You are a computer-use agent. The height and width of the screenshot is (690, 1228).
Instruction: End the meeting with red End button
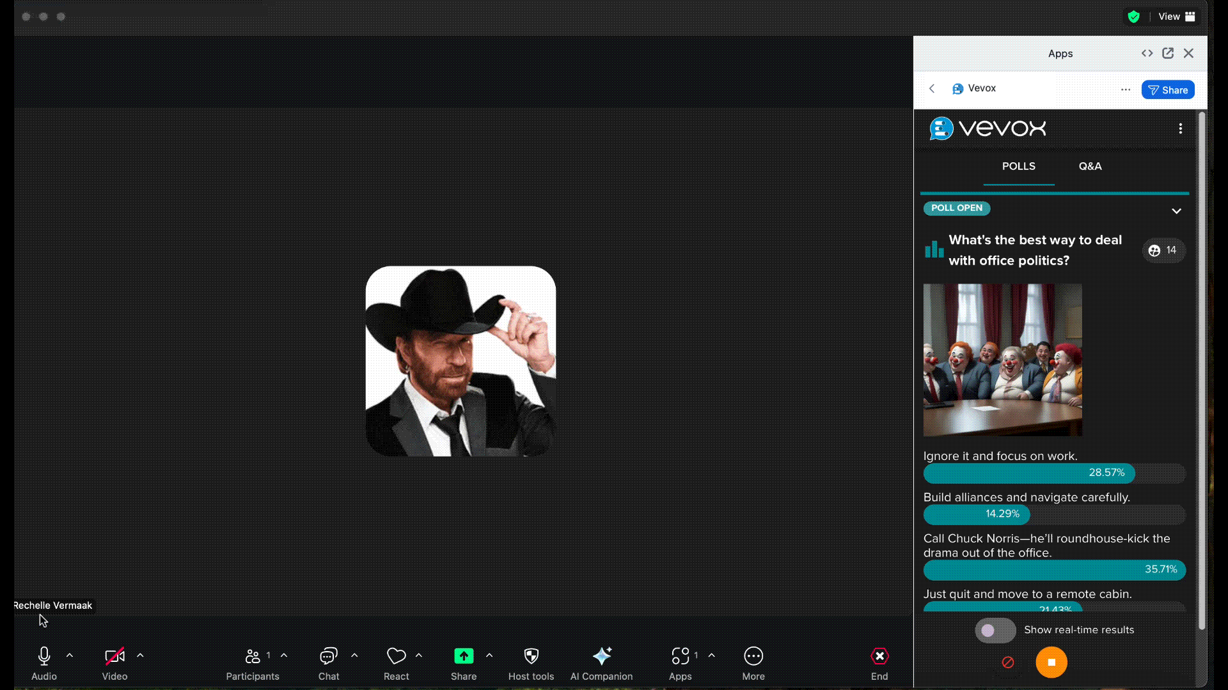(x=879, y=656)
